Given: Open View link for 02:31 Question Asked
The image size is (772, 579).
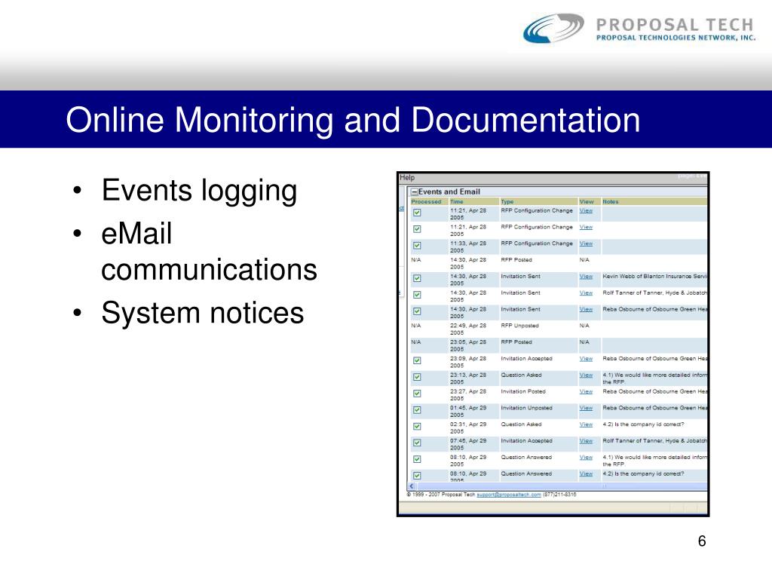Looking at the screenshot, I should [586, 424].
